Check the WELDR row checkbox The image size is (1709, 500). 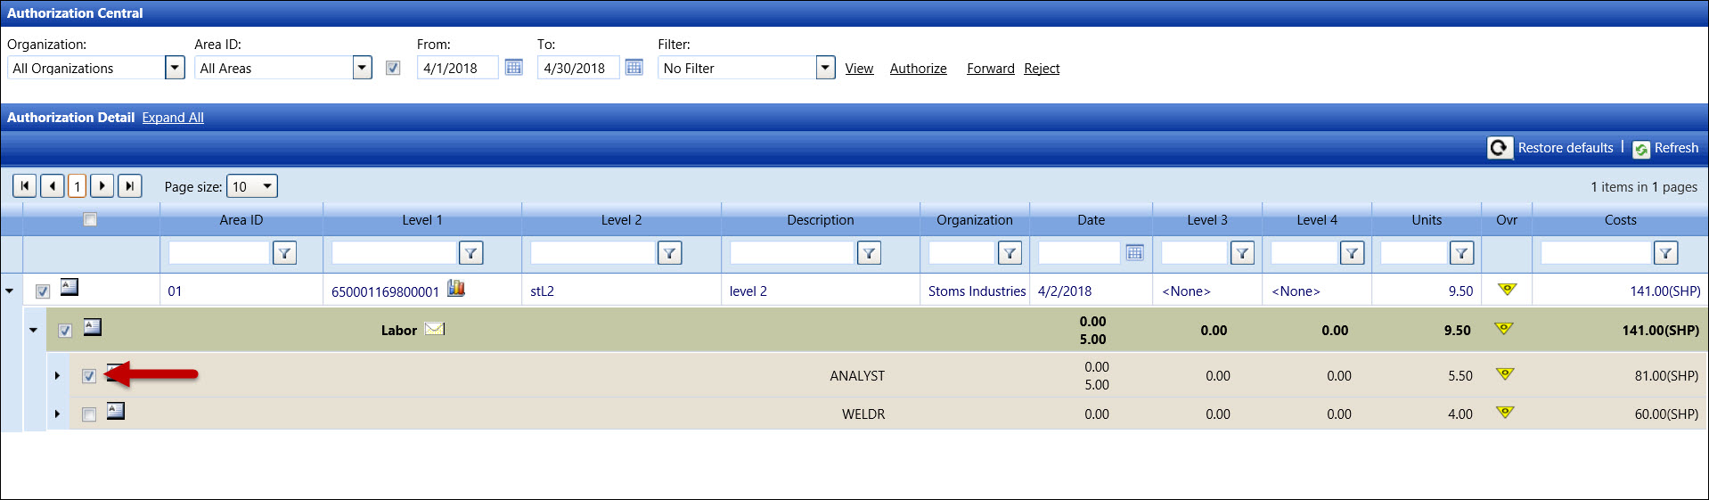pos(89,414)
